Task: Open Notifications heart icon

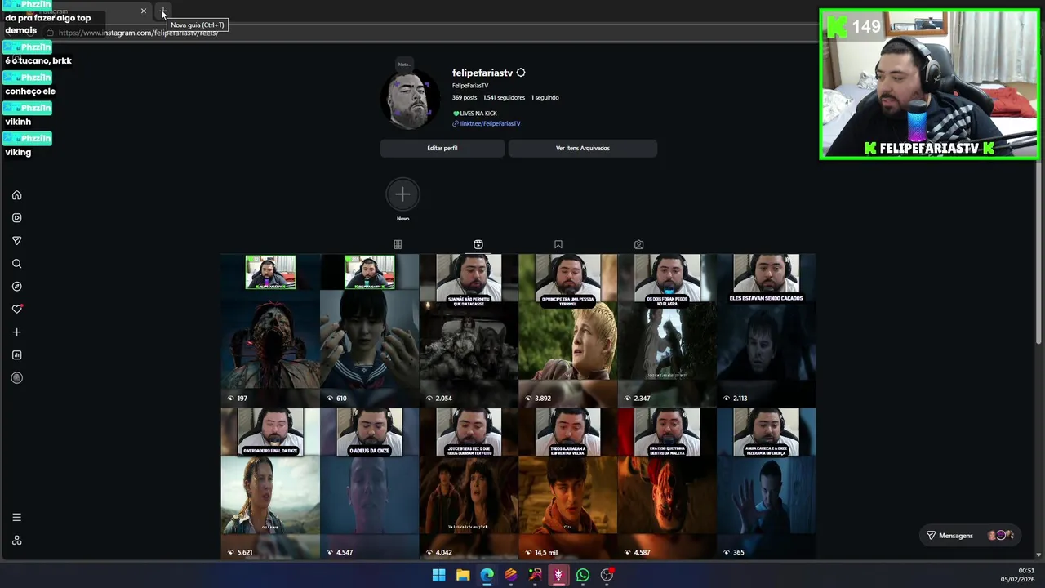Action: 16,310
